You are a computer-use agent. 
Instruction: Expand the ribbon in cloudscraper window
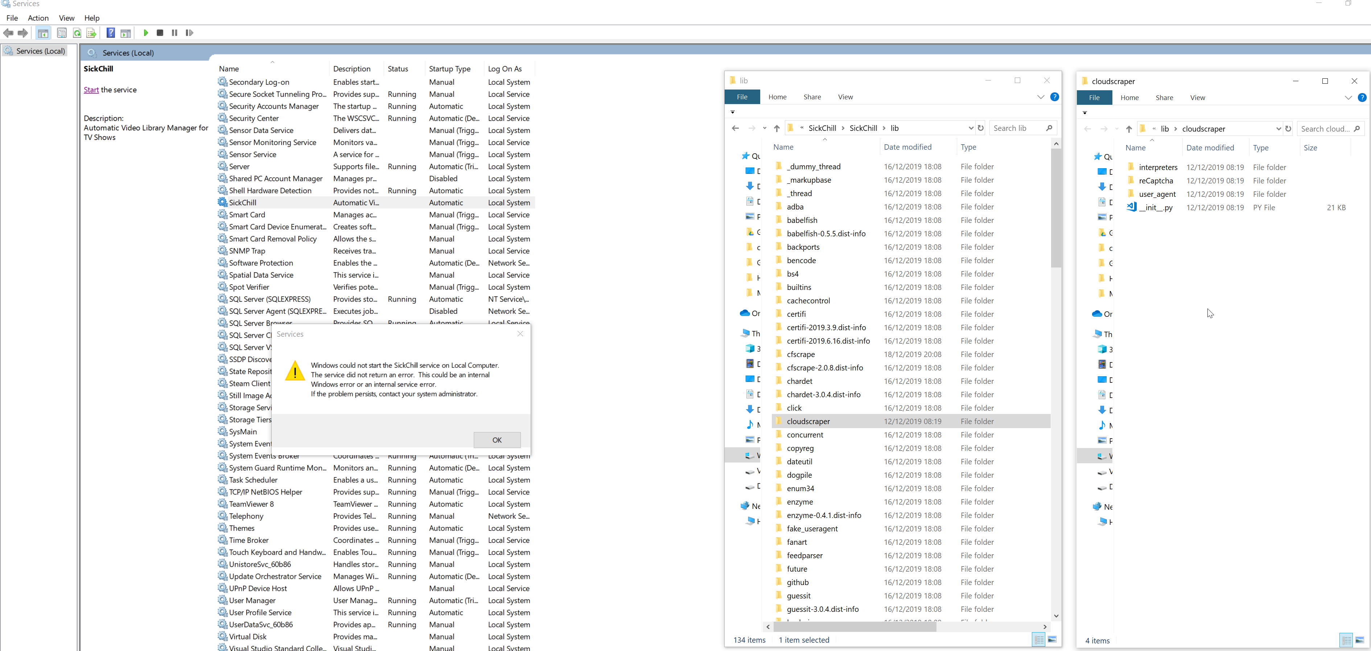click(1348, 98)
